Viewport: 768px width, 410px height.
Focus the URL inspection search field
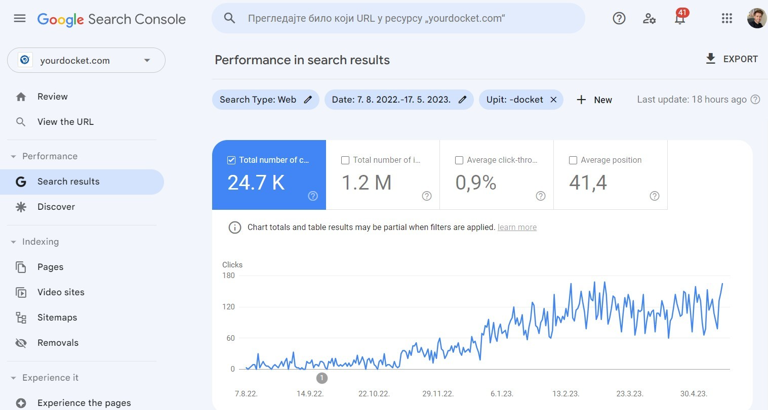click(398, 19)
